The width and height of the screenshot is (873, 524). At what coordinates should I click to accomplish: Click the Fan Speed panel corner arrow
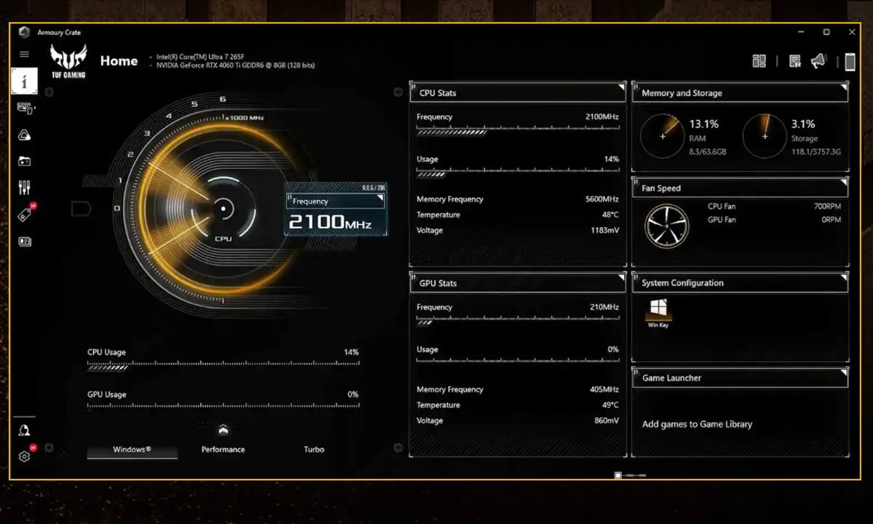click(843, 183)
